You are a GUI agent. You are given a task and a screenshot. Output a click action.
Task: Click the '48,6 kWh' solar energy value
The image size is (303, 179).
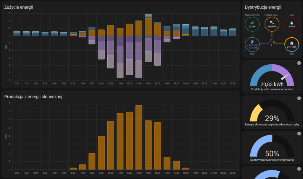point(272,27)
